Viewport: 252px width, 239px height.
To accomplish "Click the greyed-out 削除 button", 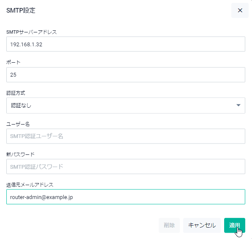I will [x=169, y=225].
